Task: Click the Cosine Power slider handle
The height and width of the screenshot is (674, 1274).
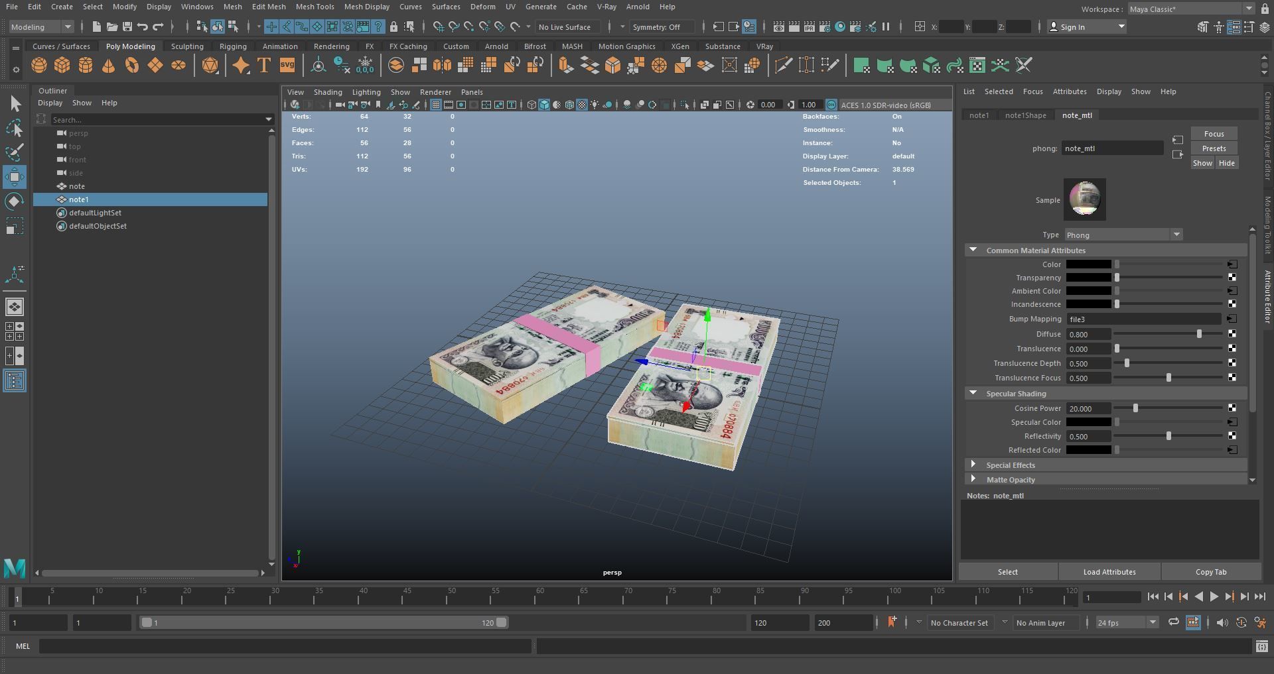Action: coord(1135,408)
